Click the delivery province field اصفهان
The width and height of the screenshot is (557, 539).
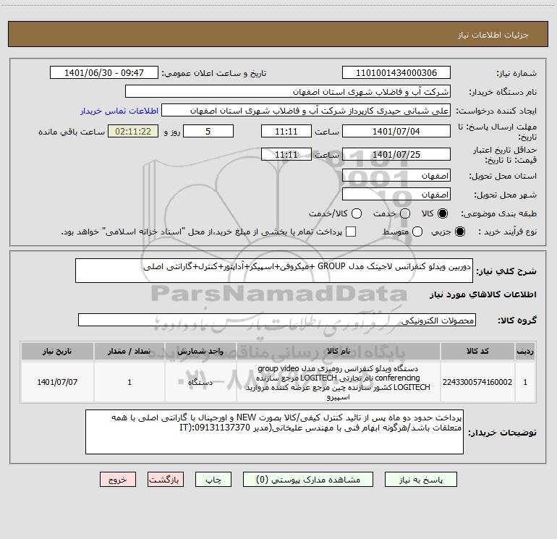(396, 176)
